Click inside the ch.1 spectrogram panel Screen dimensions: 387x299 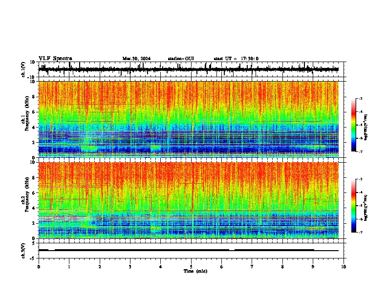point(189,119)
